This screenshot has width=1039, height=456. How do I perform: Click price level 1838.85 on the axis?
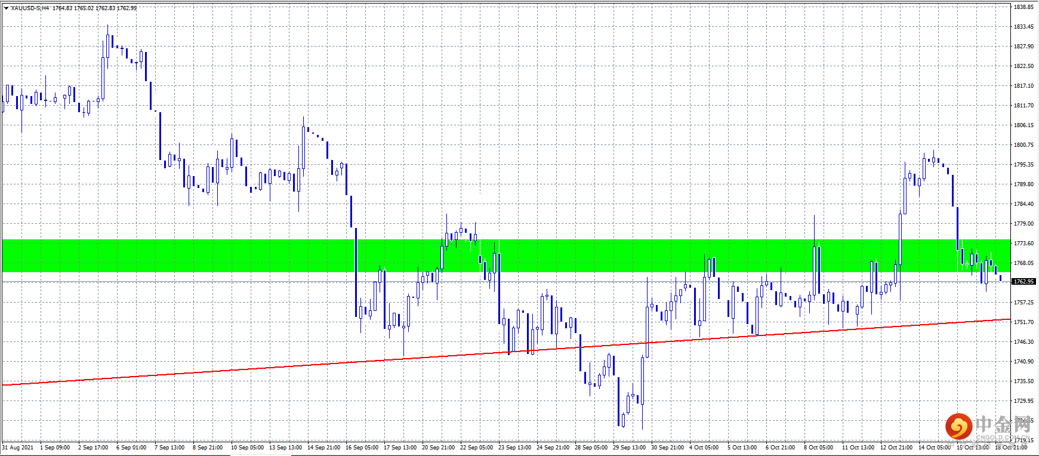tap(1024, 7)
